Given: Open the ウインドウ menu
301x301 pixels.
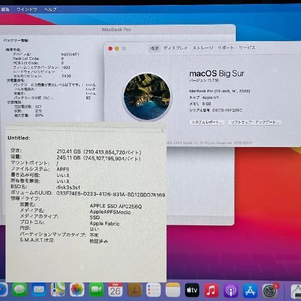Looking at the screenshot, I should tap(27, 10).
